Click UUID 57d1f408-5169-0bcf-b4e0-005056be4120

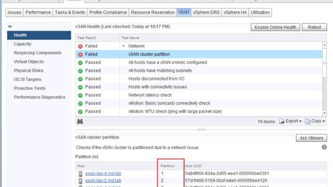(x=226, y=181)
